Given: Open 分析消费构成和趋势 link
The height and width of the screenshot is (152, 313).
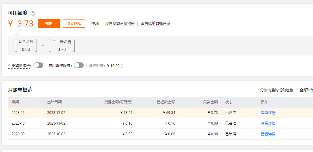Looking at the screenshot, I should (x=276, y=90).
